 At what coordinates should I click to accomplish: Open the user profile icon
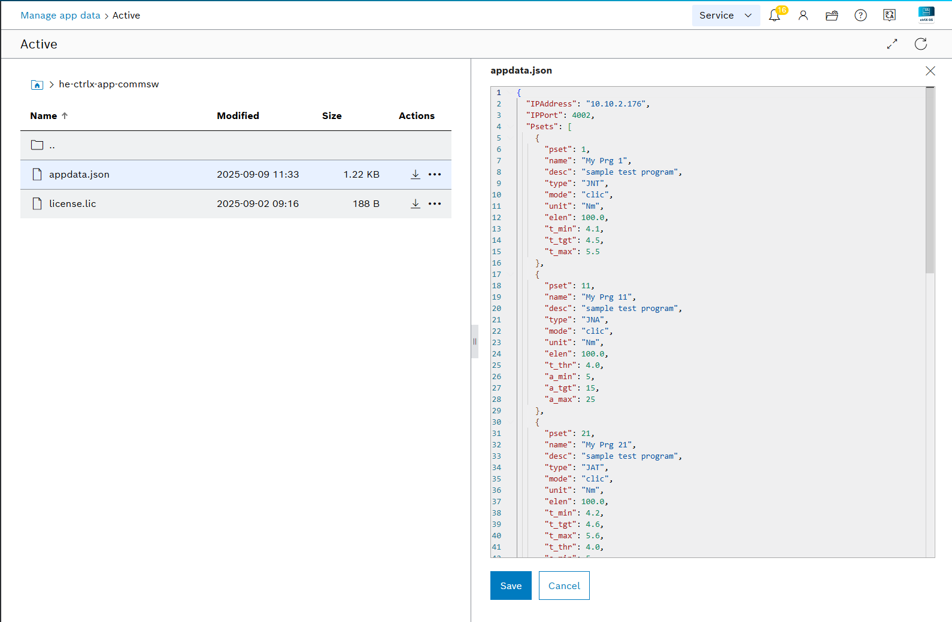803,16
